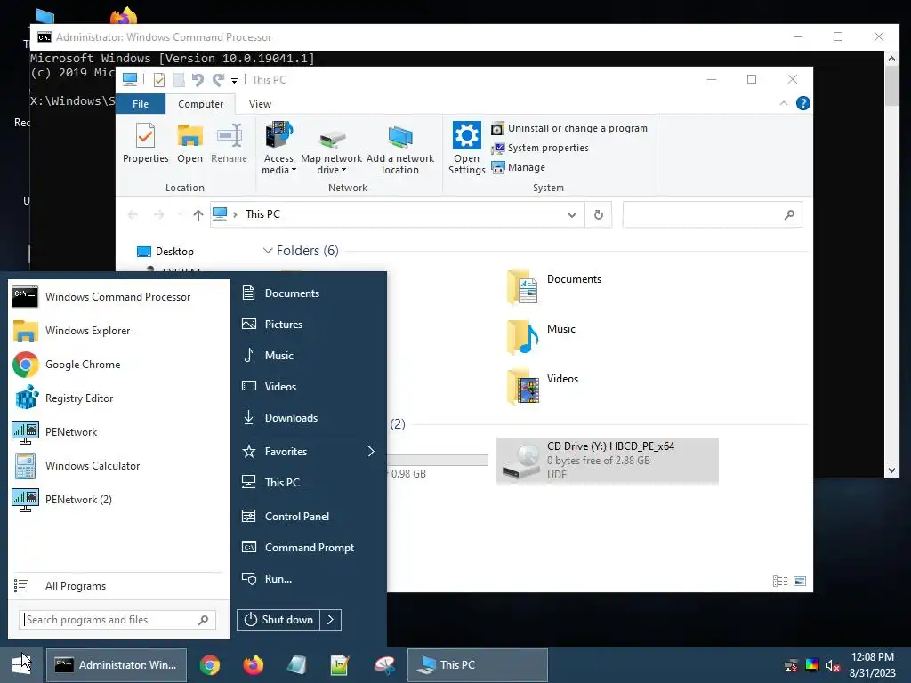Click Administrator: Win... taskbar button
This screenshot has height=683, width=911.
[117, 665]
